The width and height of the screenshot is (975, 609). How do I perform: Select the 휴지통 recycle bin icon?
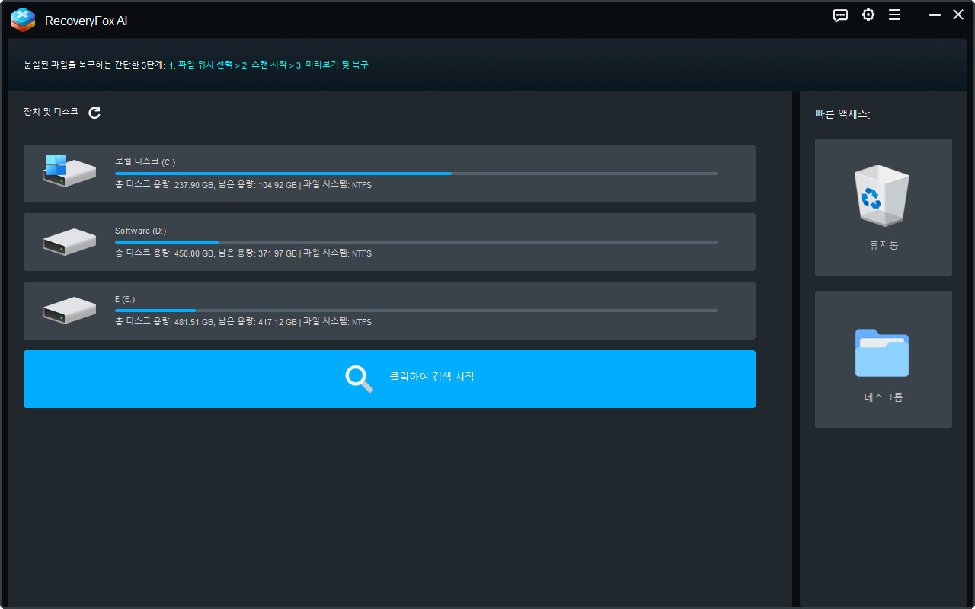pos(882,196)
